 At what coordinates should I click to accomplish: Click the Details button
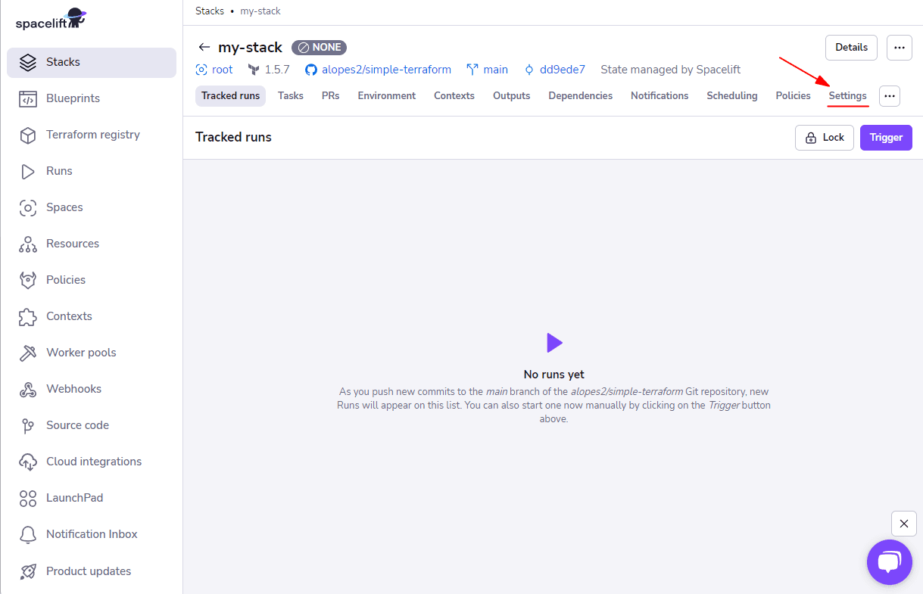click(851, 47)
